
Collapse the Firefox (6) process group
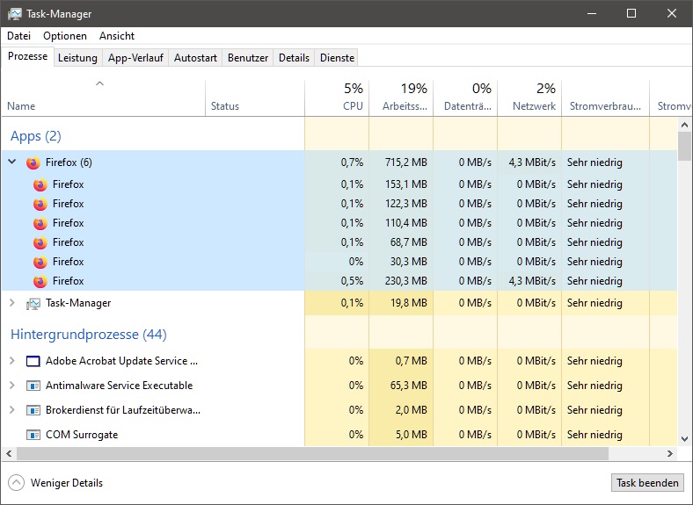(12, 162)
